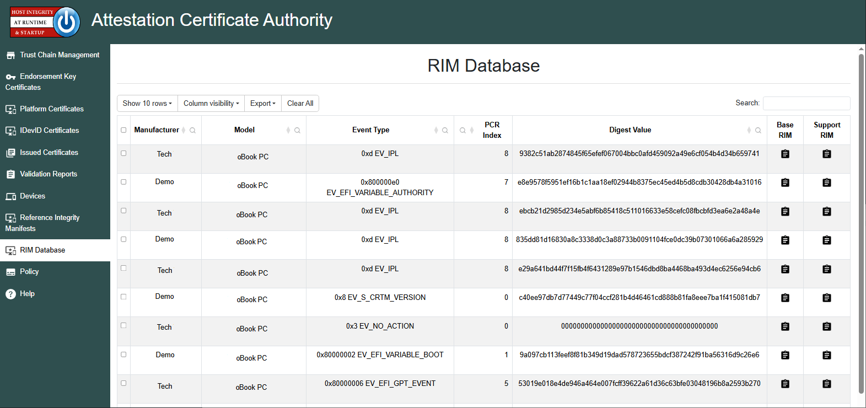The height and width of the screenshot is (408, 866).
Task: Focus the Search input field
Action: click(x=806, y=103)
